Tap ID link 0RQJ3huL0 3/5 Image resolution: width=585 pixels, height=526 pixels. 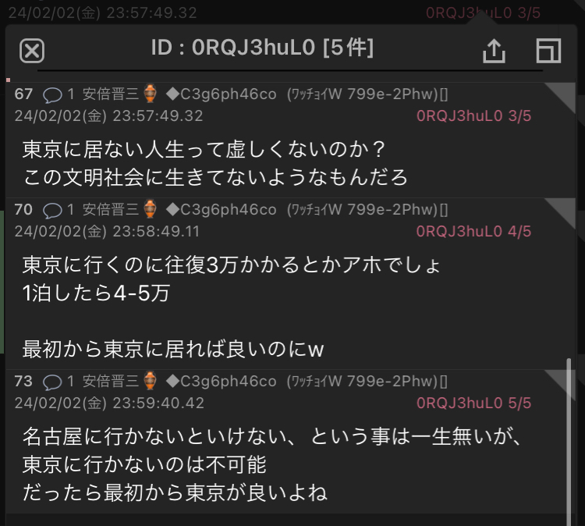[x=473, y=116]
